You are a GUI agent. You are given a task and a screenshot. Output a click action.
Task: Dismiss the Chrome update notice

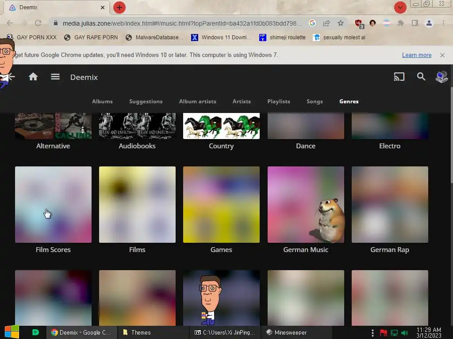pyautogui.click(x=442, y=55)
